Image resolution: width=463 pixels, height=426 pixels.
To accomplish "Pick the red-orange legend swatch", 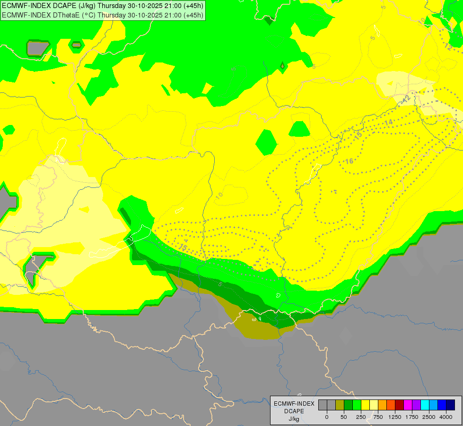I will pyautogui.click(x=391, y=405).
